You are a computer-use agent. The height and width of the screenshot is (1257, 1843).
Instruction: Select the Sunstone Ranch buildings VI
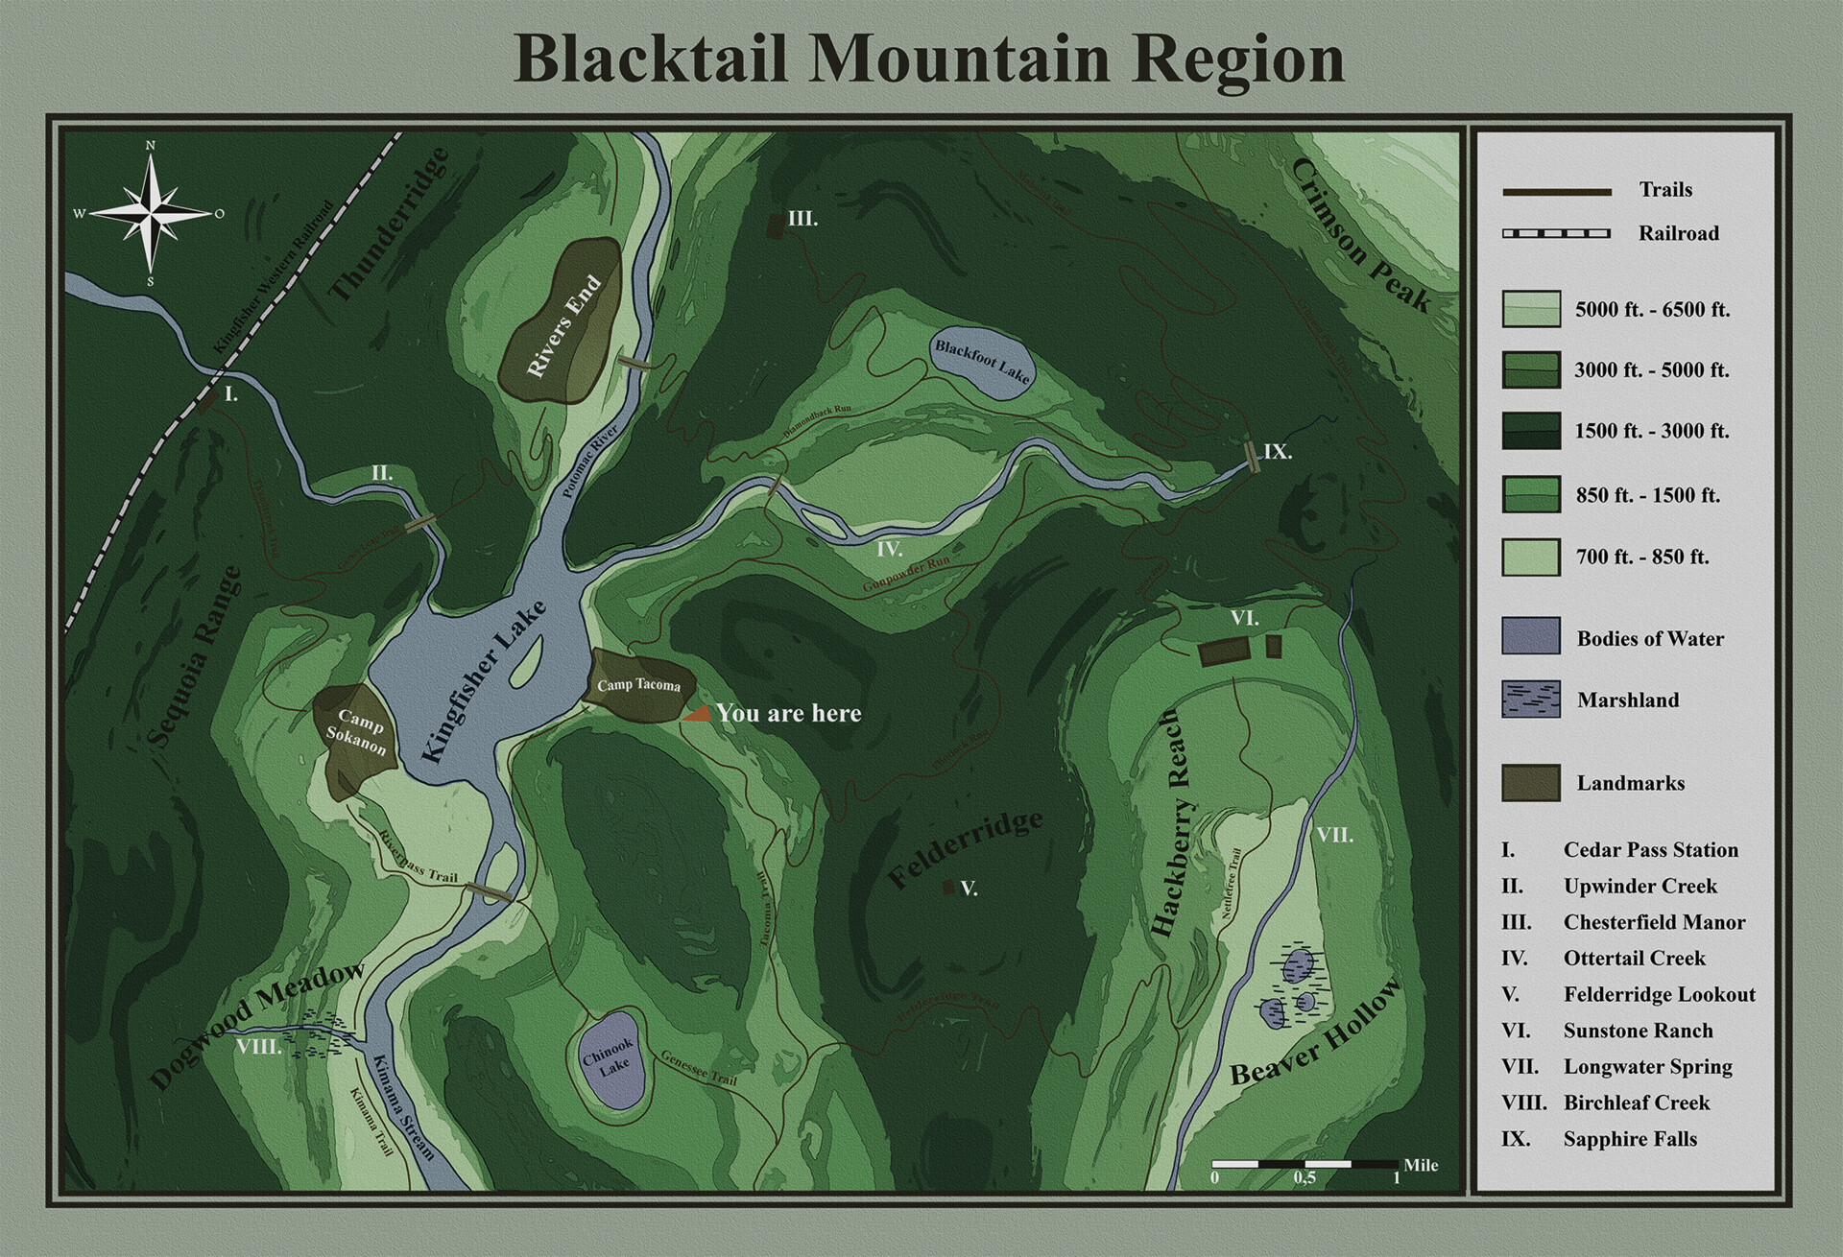point(1223,649)
